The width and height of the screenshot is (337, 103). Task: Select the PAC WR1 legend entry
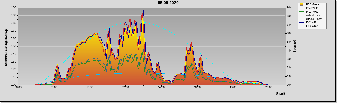(x=311, y=8)
